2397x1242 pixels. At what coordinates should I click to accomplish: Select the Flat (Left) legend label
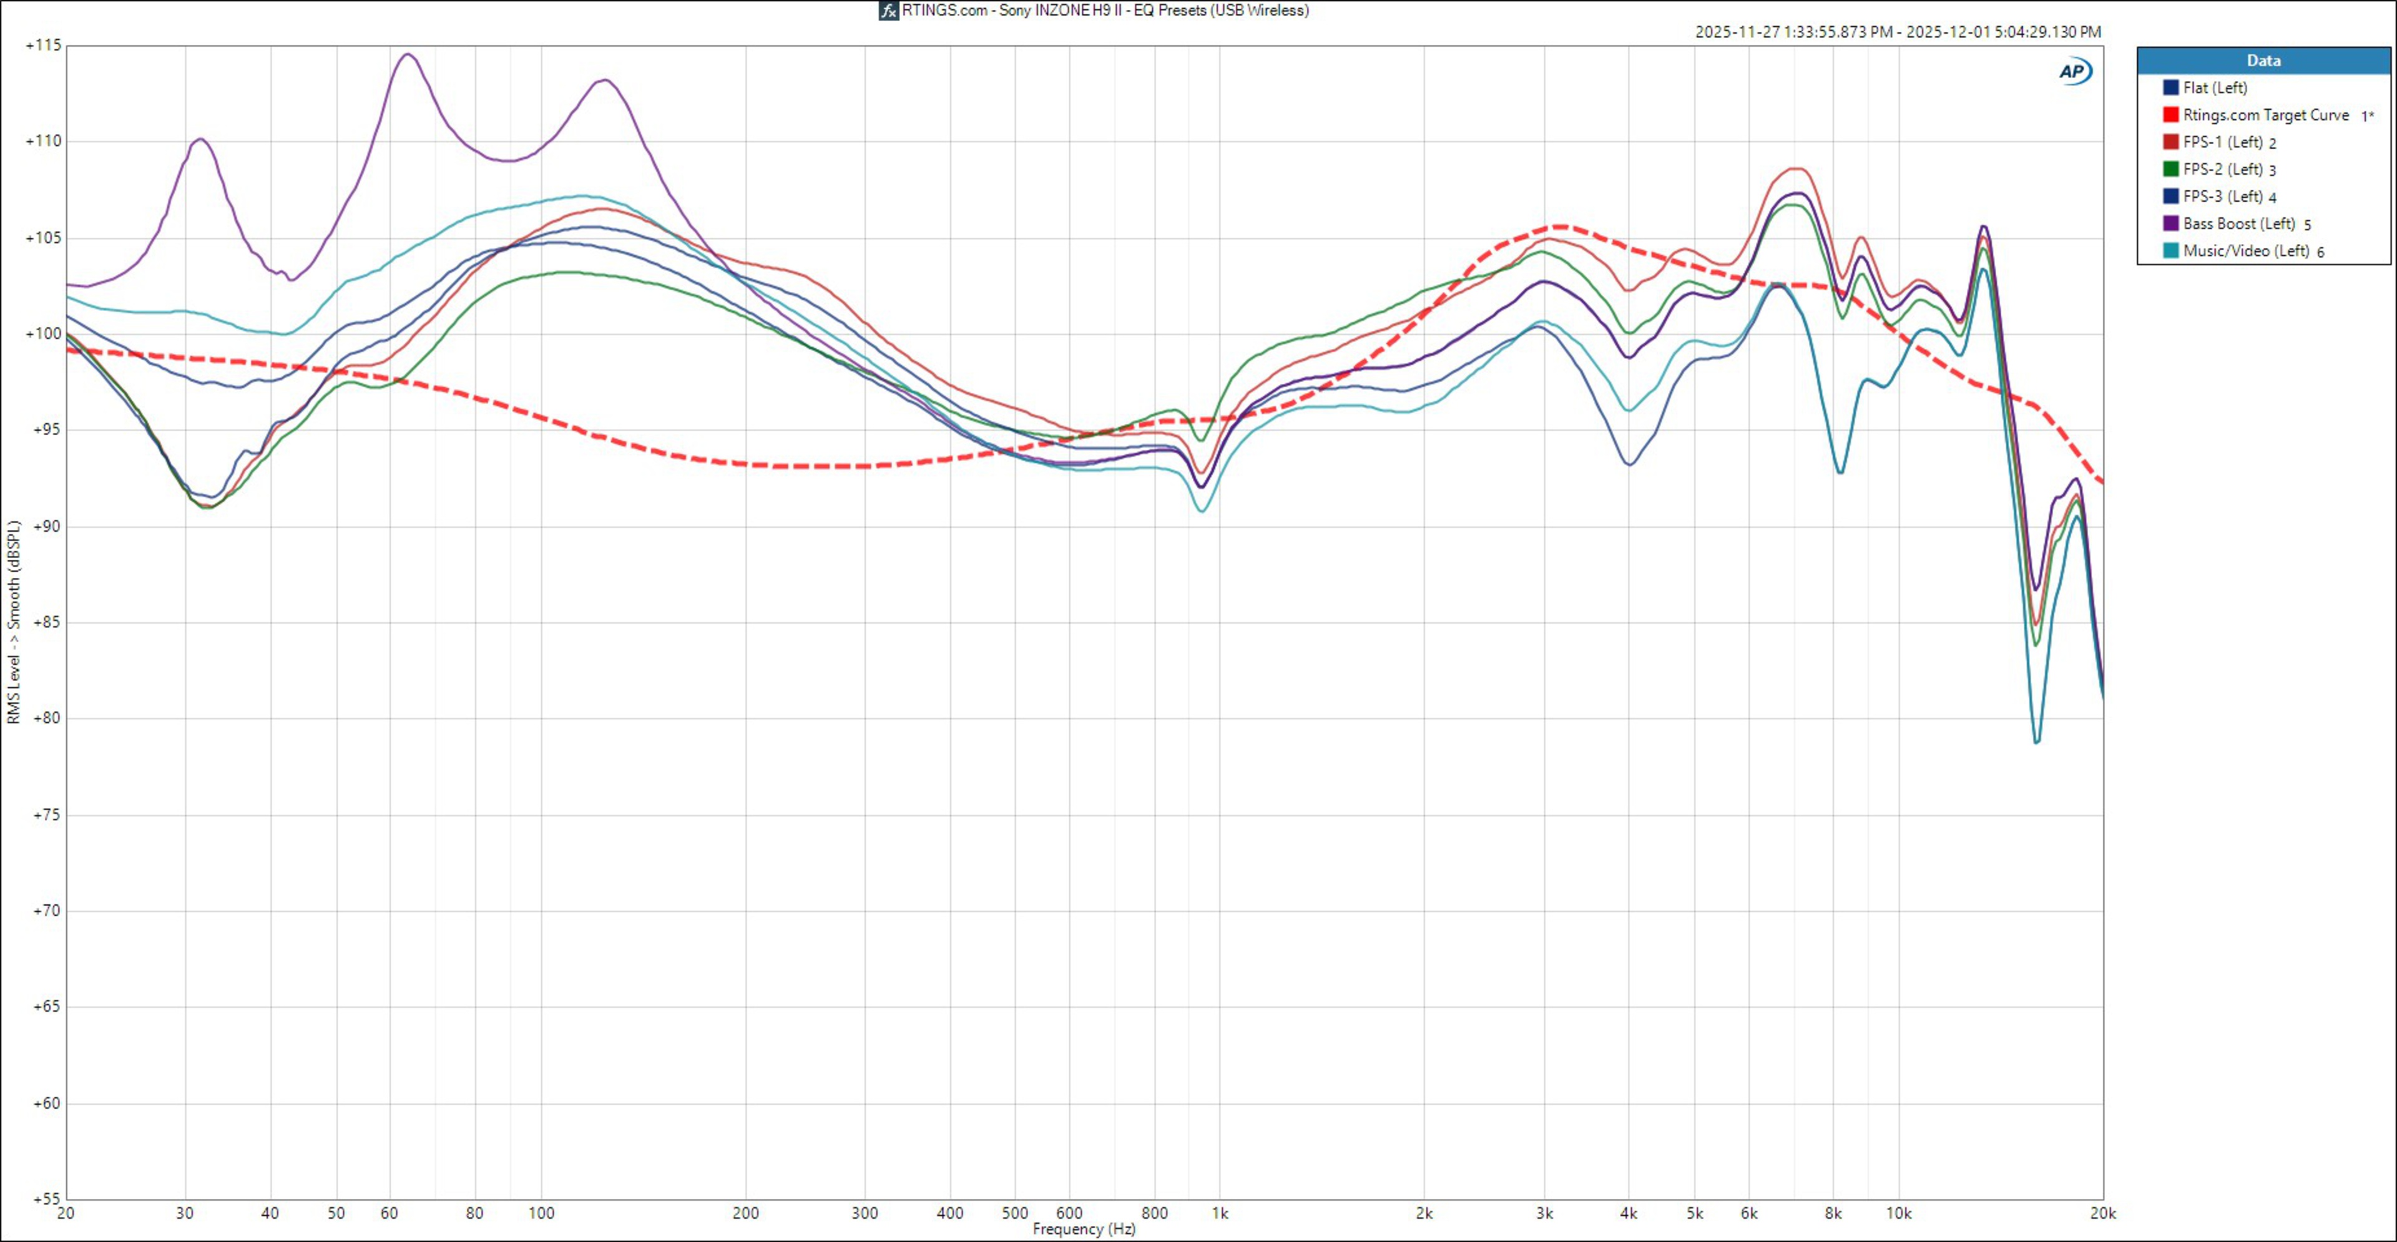(2215, 87)
